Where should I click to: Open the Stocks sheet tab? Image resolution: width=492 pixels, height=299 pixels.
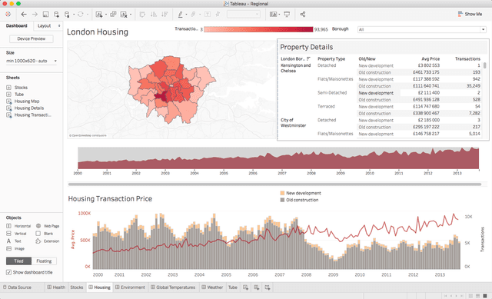click(77, 287)
